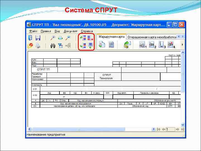Click the page number field showing 1
Screen dimensions: 201x151
coord(170,129)
